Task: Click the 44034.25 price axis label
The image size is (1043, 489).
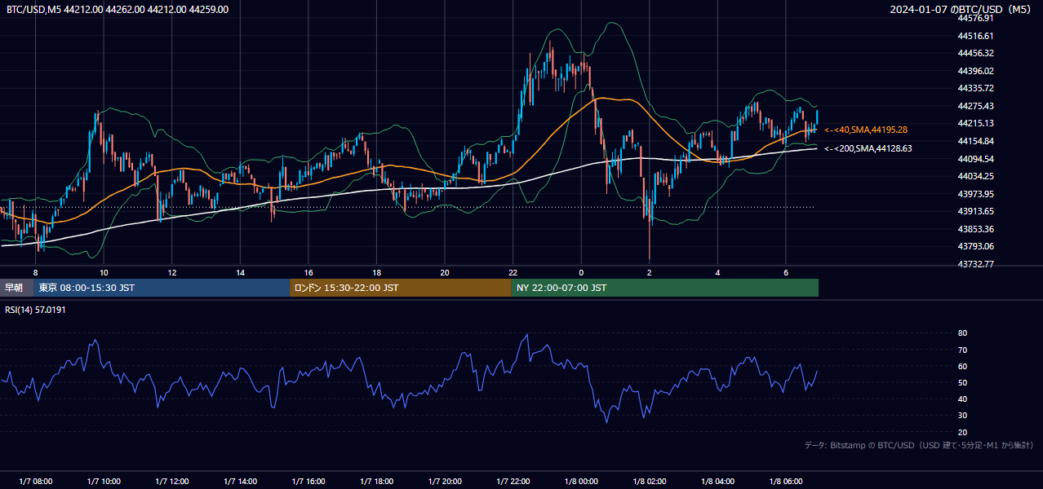Action: [x=975, y=176]
